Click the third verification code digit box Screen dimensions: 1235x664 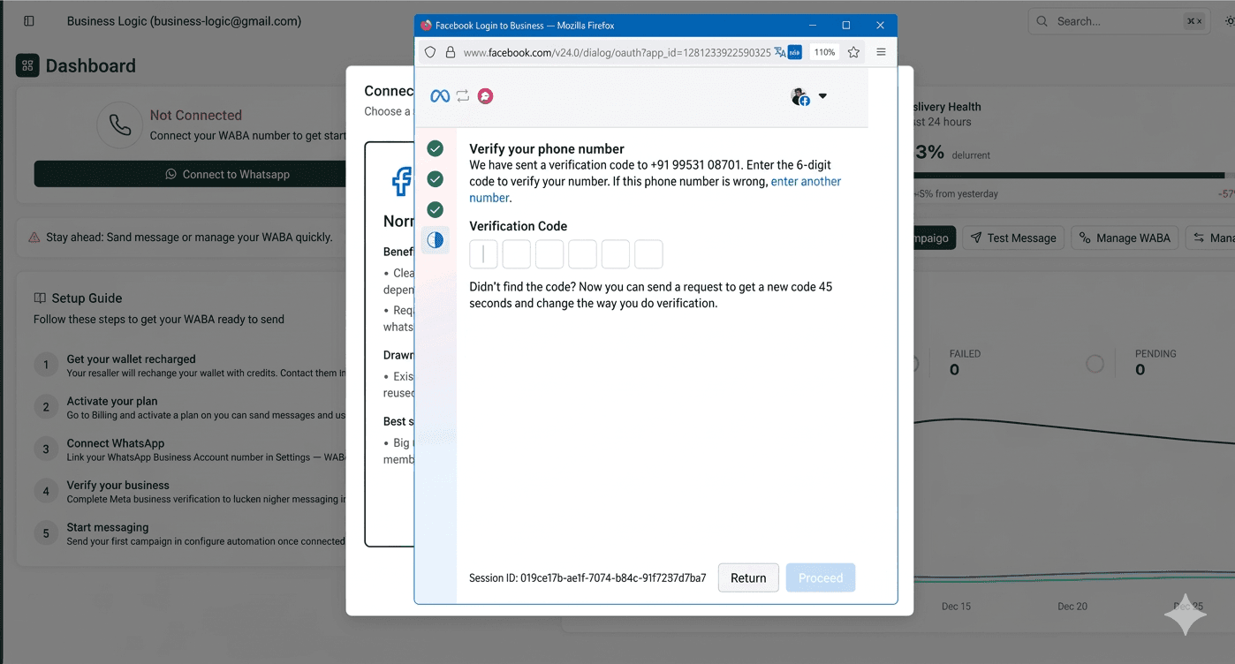pyautogui.click(x=549, y=254)
